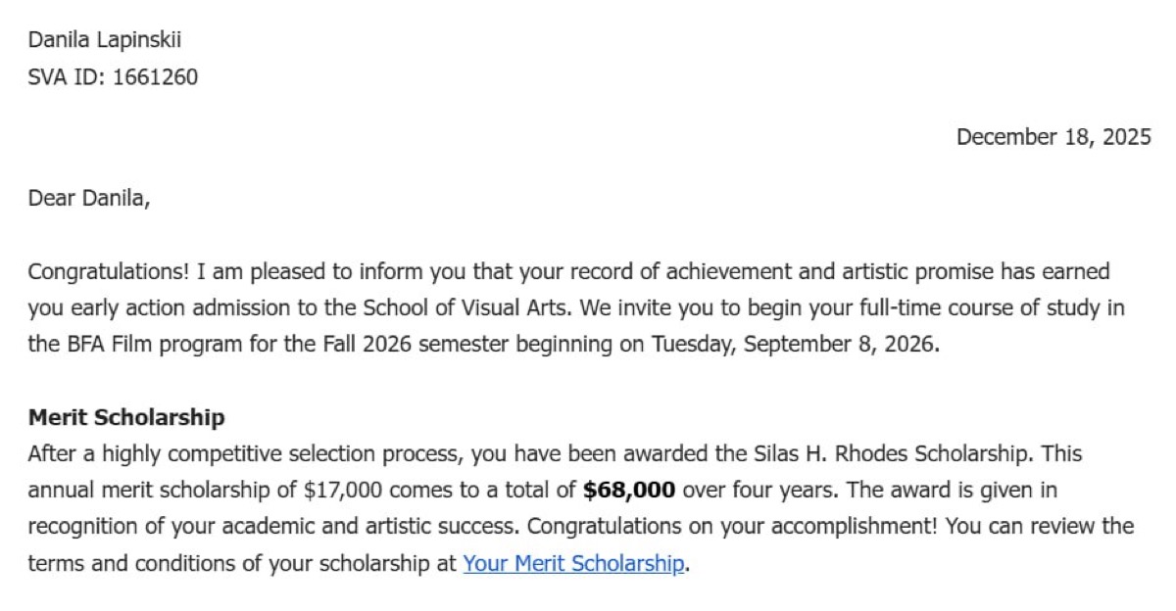
Task: Click the date December 18, 2025
Action: click(1053, 137)
